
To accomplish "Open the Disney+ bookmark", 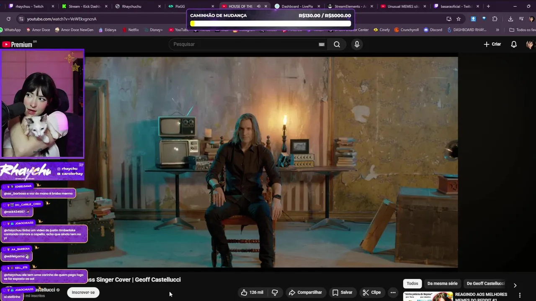I will click(x=153, y=30).
